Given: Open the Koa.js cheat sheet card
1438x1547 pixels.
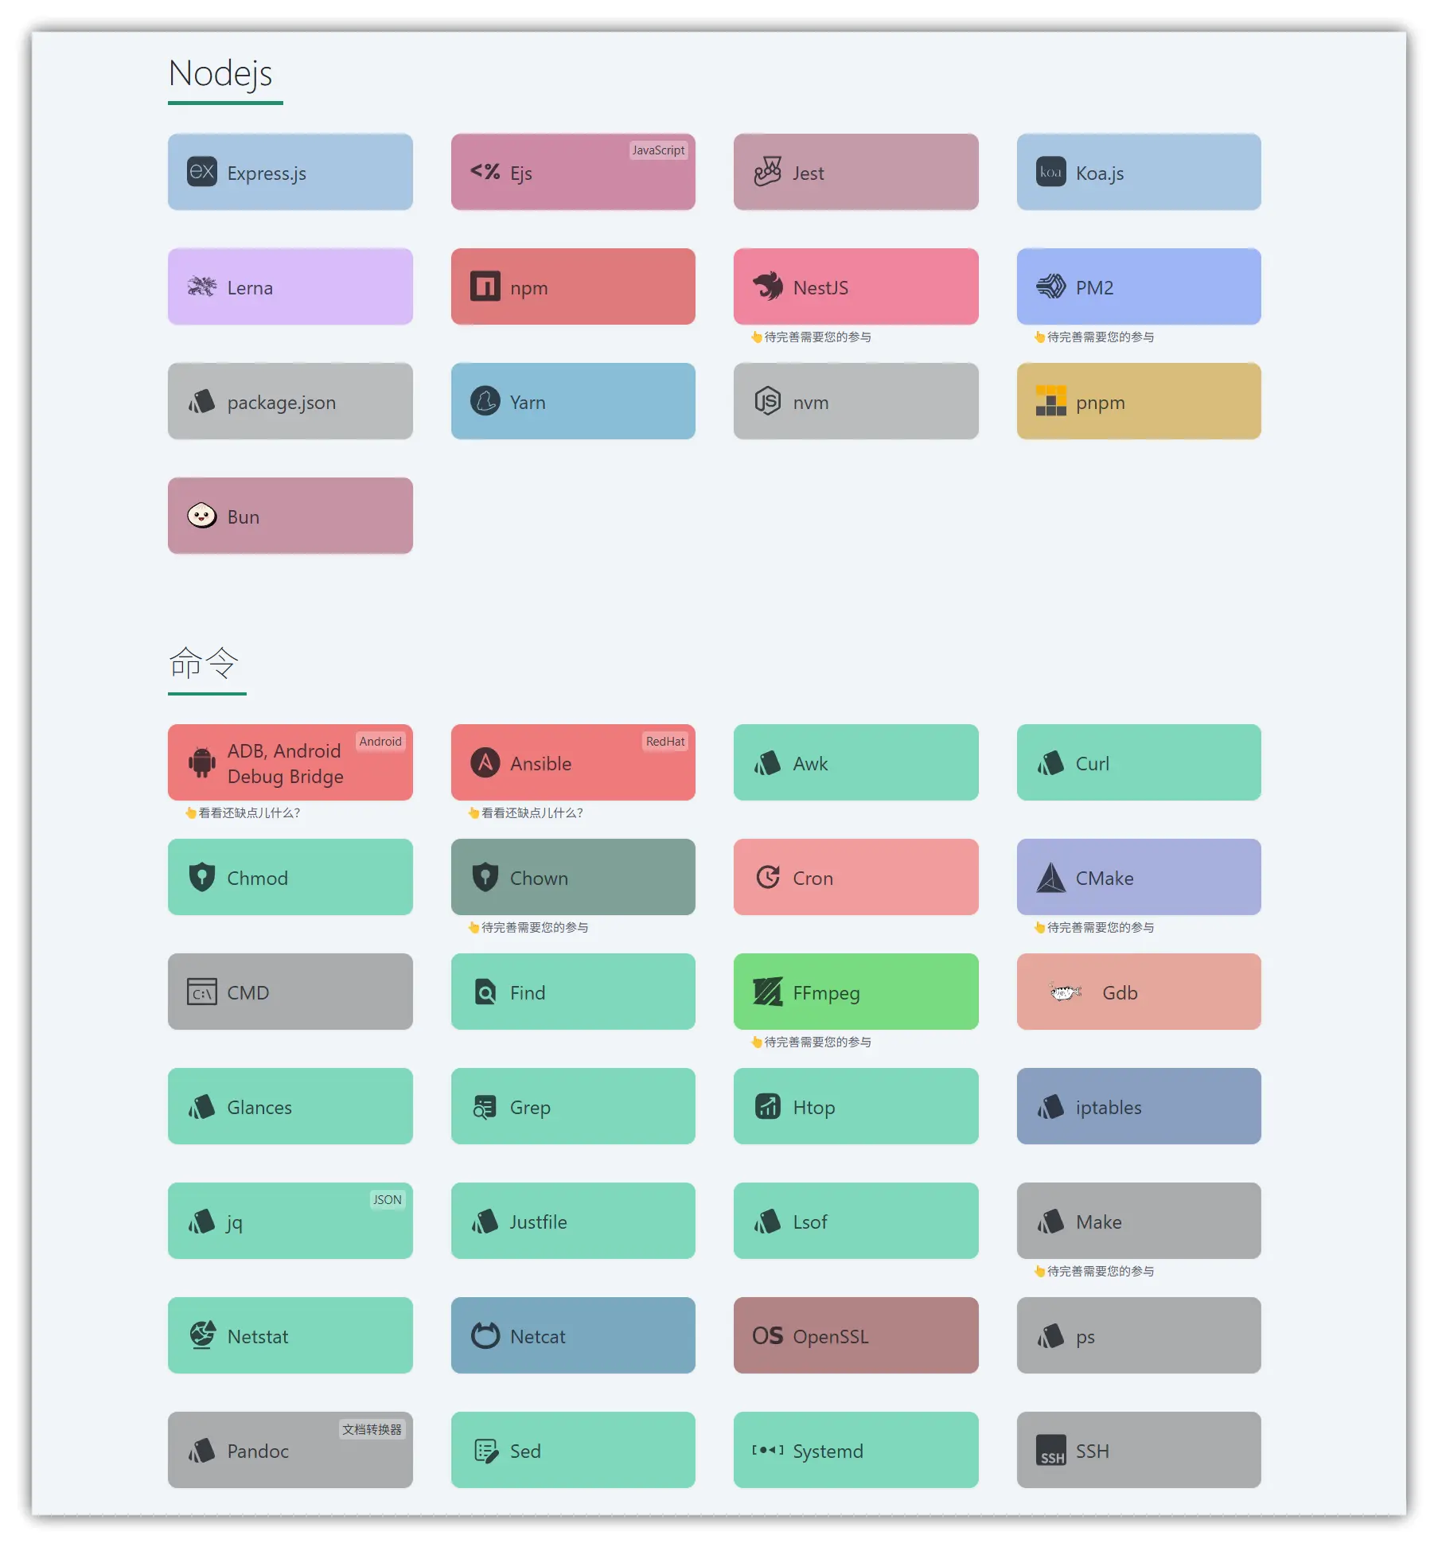Looking at the screenshot, I should tap(1138, 172).
